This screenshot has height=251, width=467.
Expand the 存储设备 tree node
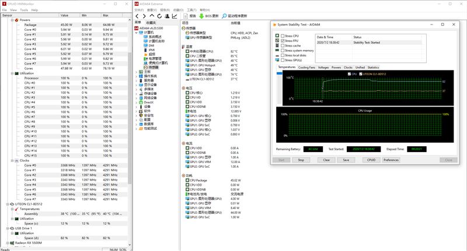pos(137,94)
